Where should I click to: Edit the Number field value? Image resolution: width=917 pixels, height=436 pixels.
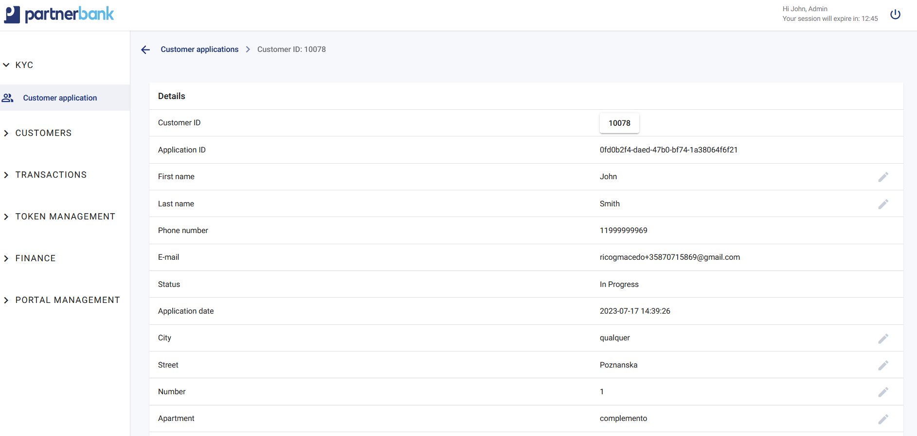[883, 392]
